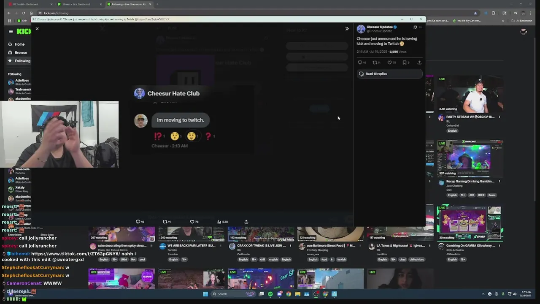Show hidden system tray icons chevron
This screenshot has width=540, height=304.
point(483,294)
